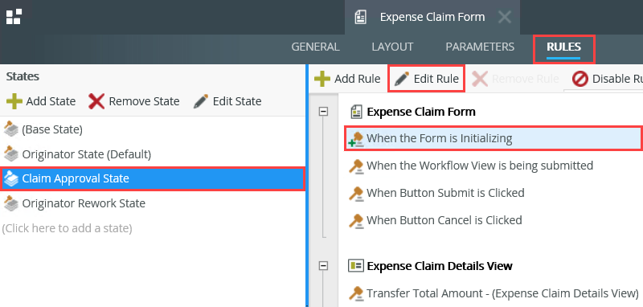Image resolution: width=643 pixels, height=307 pixels.
Task: Click the Remove Rule label
Action: (526, 79)
